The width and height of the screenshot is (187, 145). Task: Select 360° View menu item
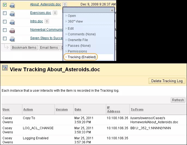pos(75,21)
